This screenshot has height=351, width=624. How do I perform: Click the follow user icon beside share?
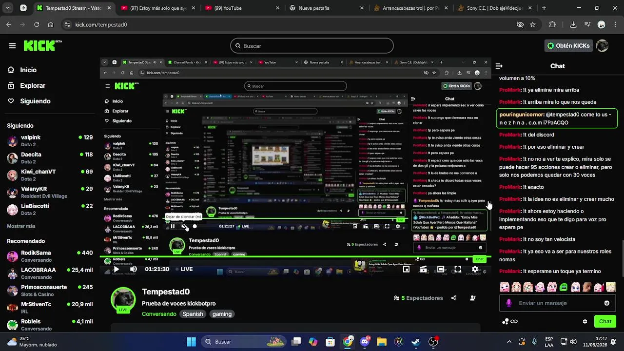point(472,298)
